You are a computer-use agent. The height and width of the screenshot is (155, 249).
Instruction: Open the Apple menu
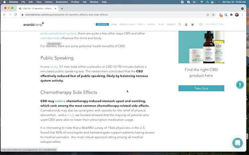pyautogui.click(x=4, y=2)
